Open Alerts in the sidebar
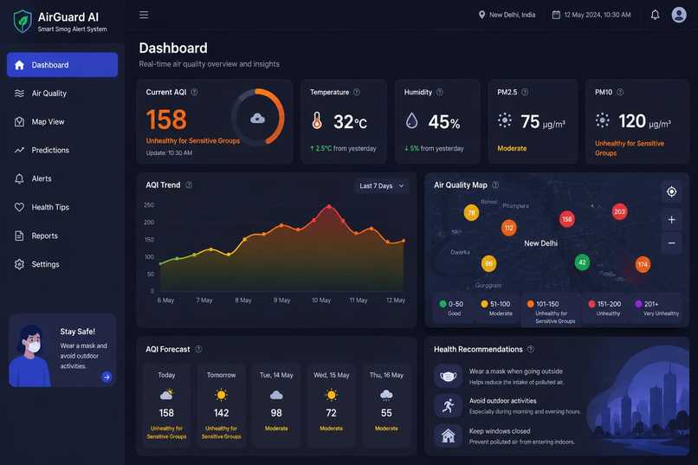 (x=62, y=179)
